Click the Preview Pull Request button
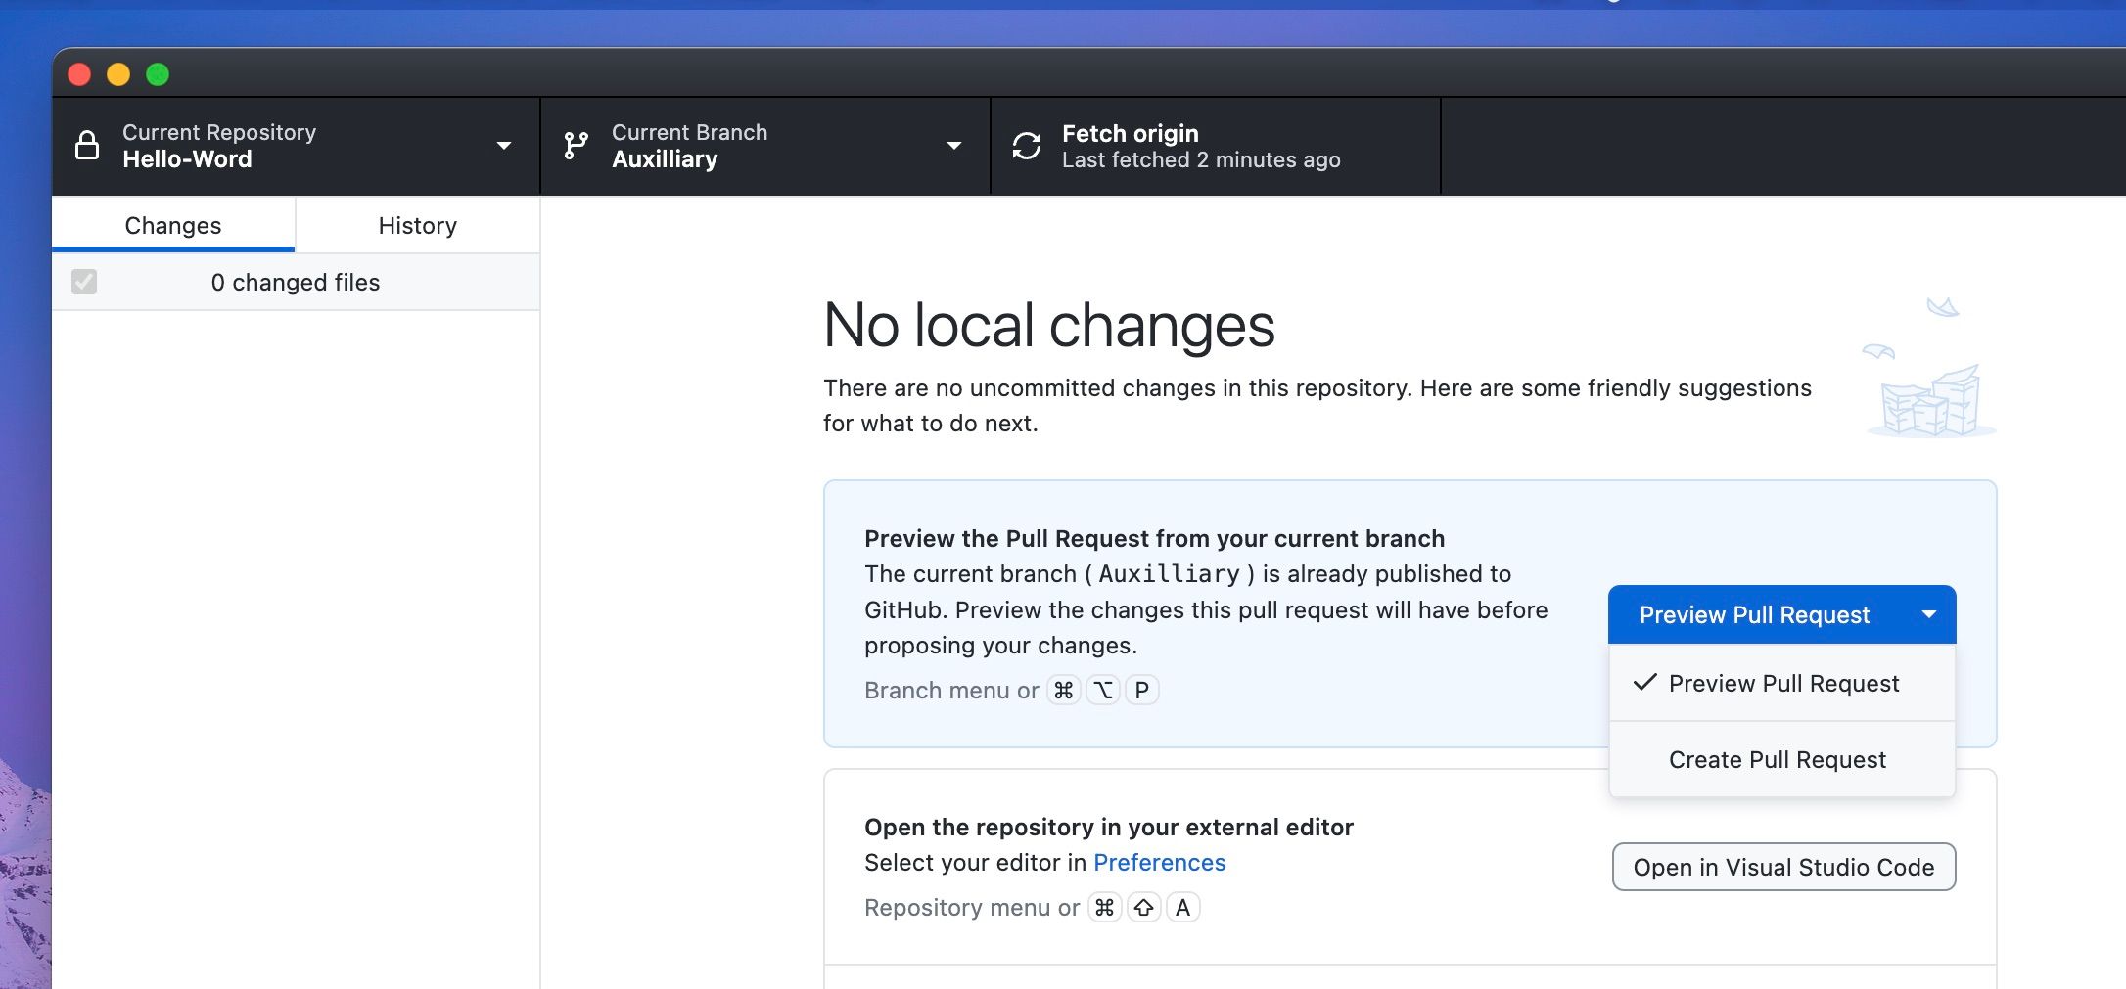Screen dimensions: 2126x989 [x=1753, y=614]
